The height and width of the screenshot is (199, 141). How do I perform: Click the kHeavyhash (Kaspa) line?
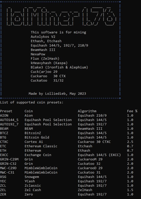(x=49, y=63)
